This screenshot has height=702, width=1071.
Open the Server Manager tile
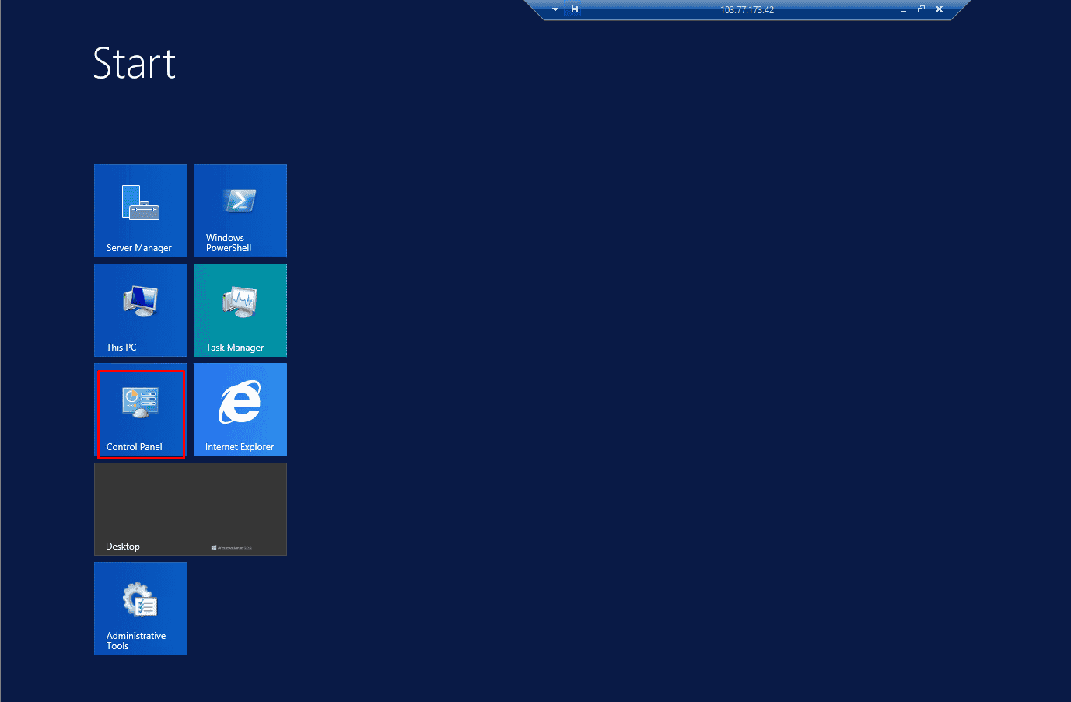point(141,211)
